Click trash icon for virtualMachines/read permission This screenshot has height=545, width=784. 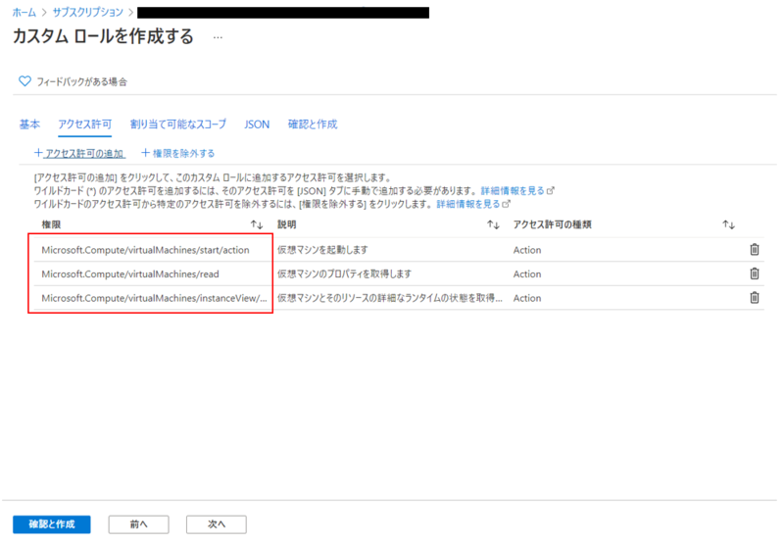[754, 273]
